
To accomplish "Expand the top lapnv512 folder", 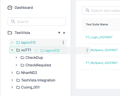I will pos(12,42).
